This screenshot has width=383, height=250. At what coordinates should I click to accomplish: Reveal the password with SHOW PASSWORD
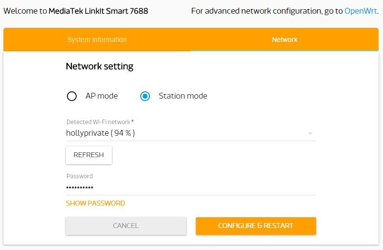(x=95, y=203)
